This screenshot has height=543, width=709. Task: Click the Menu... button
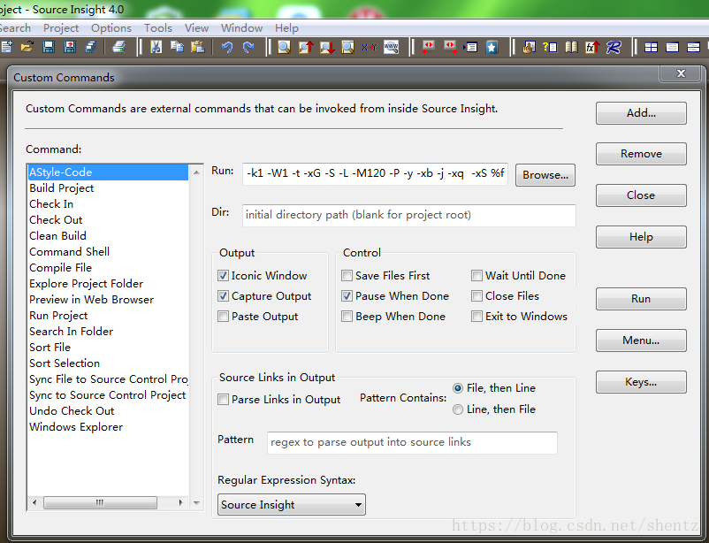(641, 340)
